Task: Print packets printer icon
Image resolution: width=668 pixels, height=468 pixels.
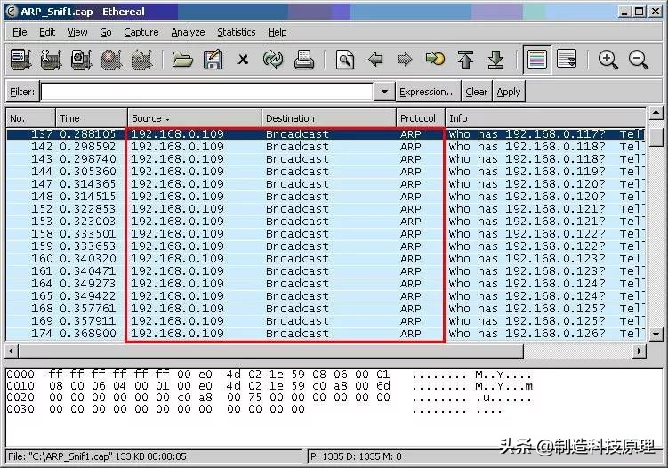Action: click(303, 60)
